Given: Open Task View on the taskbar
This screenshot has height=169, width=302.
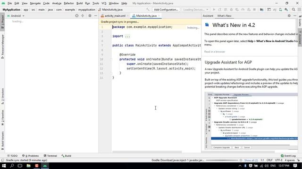Looking at the screenshot, I should [x=20, y=166].
